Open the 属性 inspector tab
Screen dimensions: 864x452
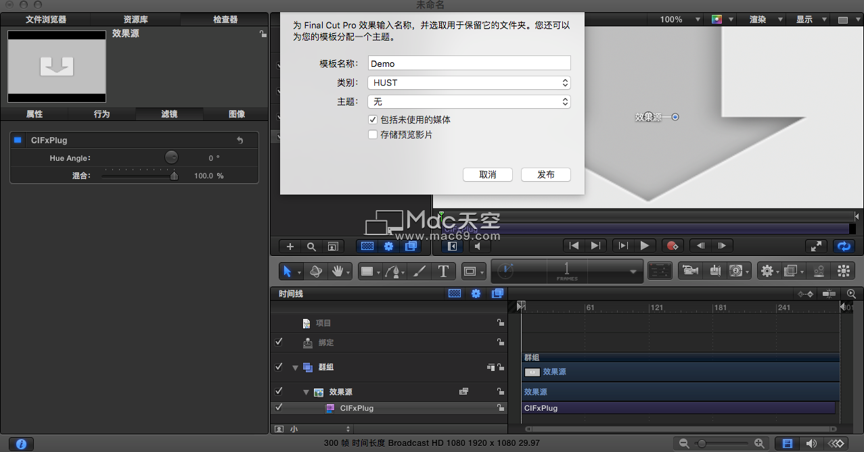click(35, 114)
